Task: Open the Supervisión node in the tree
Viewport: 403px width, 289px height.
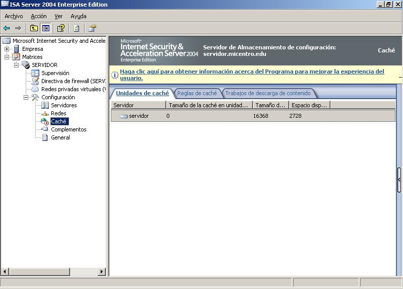Action: click(55, 73)
